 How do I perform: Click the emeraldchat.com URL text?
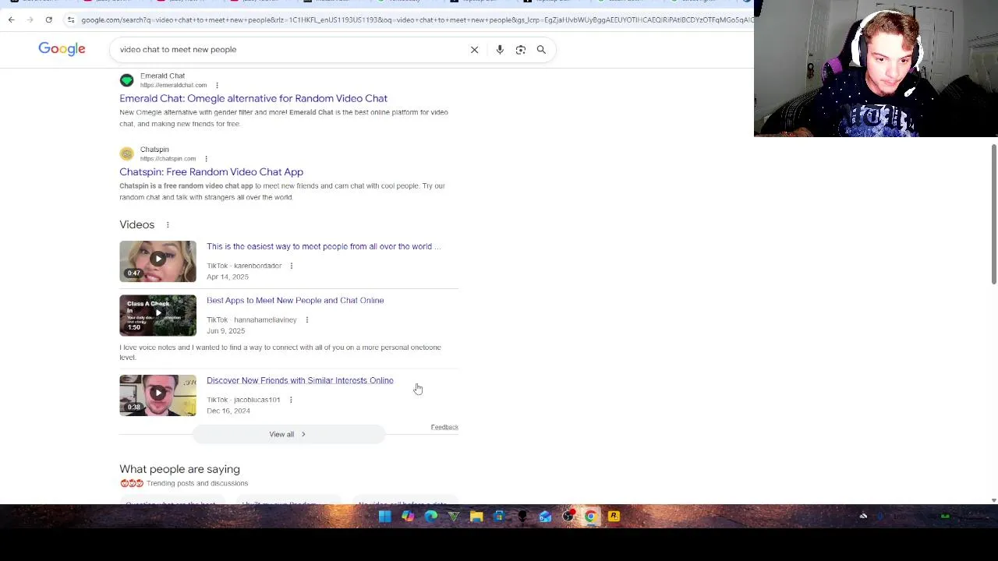(173, 86)
